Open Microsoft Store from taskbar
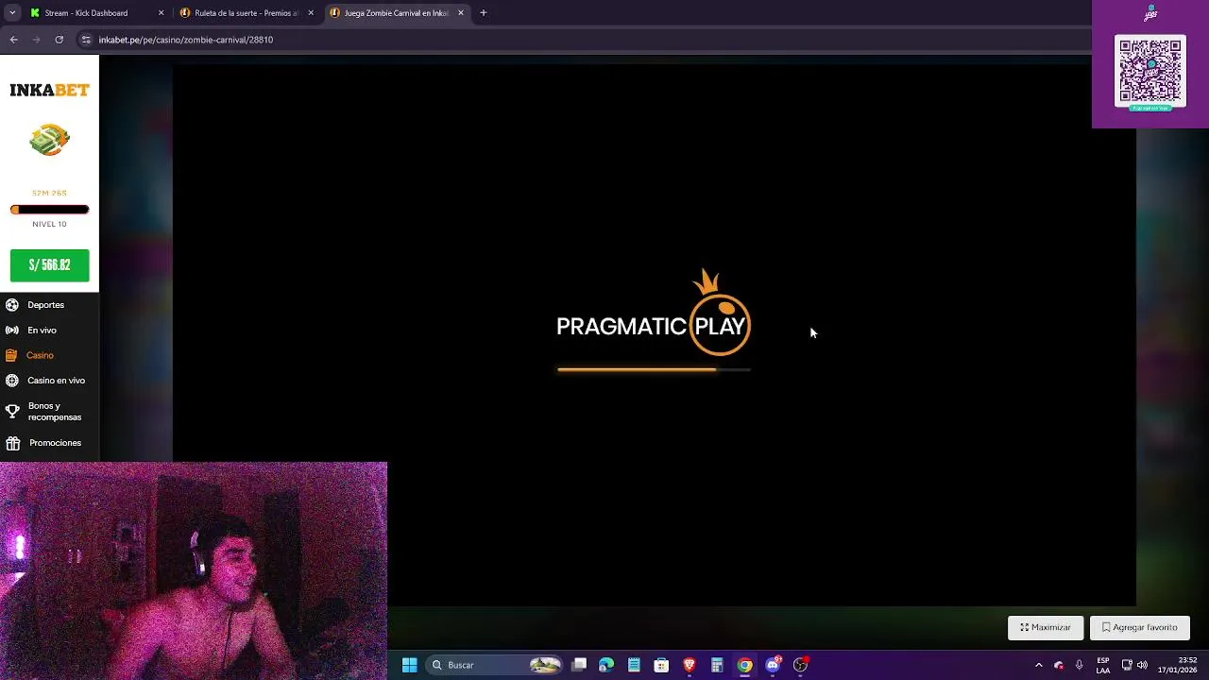 [661, 665]
